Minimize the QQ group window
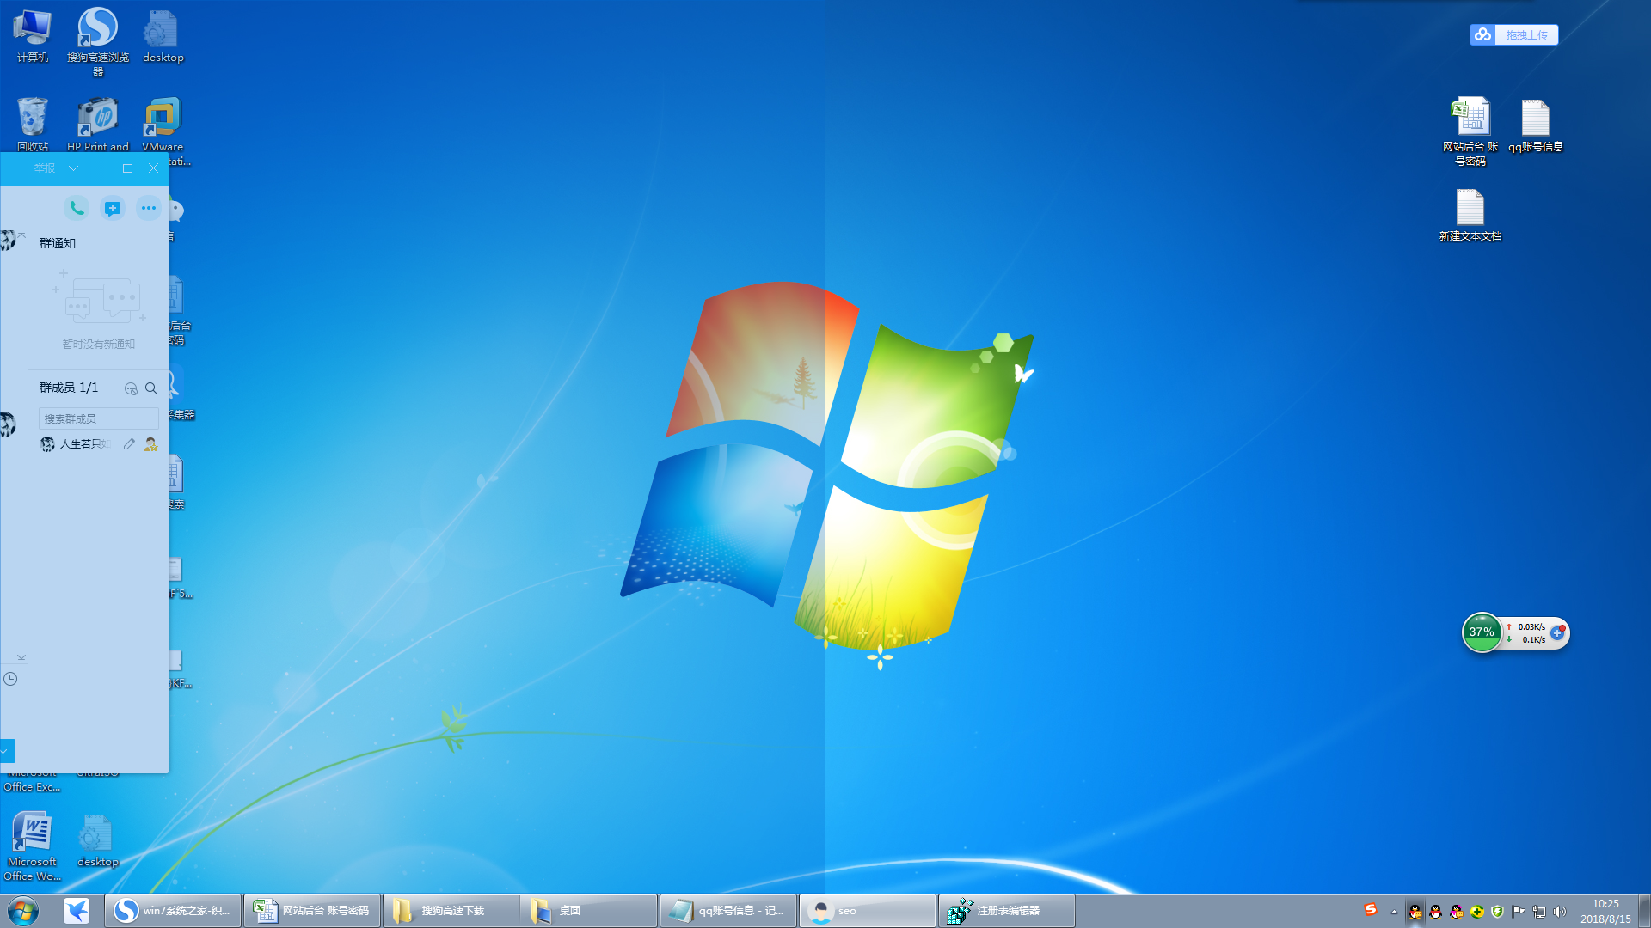The image size is (1651, 928). (101, 168)
